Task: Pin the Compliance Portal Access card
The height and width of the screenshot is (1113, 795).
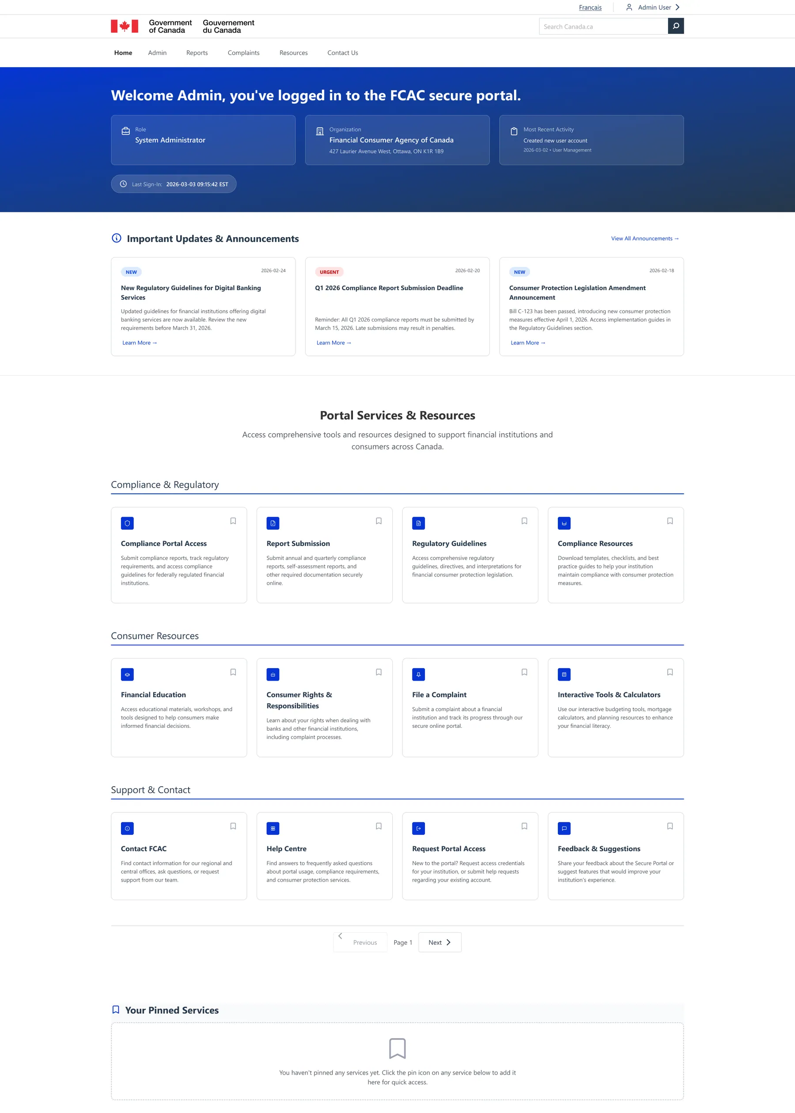Action: (233, 521)
